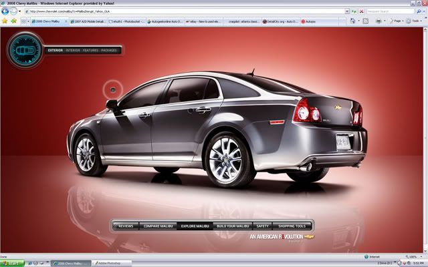Click the REVIEWS button
Viewport: 428px width, 267px height.
pos(126,226)
